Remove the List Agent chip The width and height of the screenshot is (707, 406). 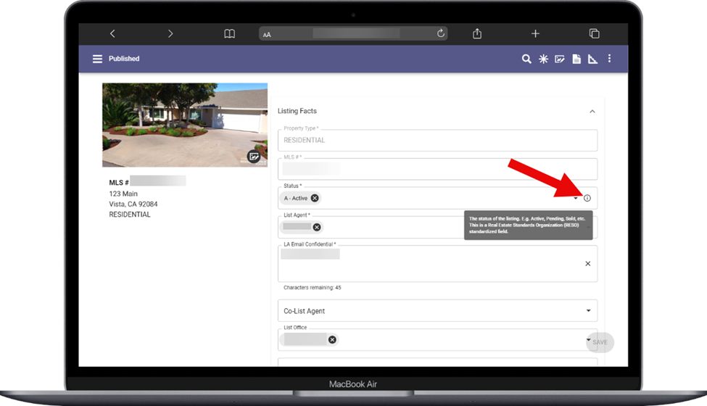pyautogui.click(x=317, y=227)
